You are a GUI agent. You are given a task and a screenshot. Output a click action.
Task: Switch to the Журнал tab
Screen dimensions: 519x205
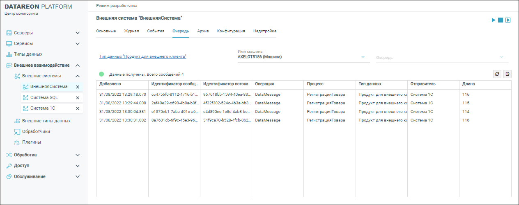(131, 31)
